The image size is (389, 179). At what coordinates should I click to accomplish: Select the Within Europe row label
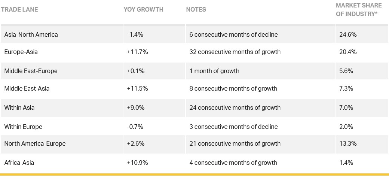pos(23,127)
